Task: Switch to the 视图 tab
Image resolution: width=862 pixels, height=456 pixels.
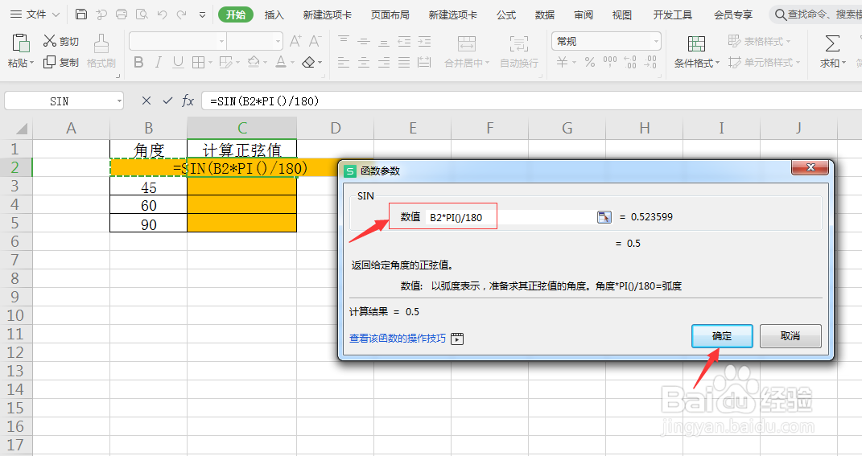Action: click(622, 14)
